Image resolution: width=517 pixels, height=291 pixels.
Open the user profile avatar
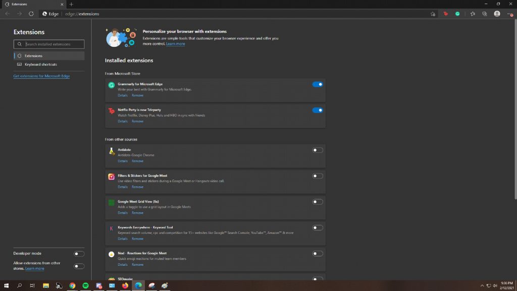click(x=497, y=14)
